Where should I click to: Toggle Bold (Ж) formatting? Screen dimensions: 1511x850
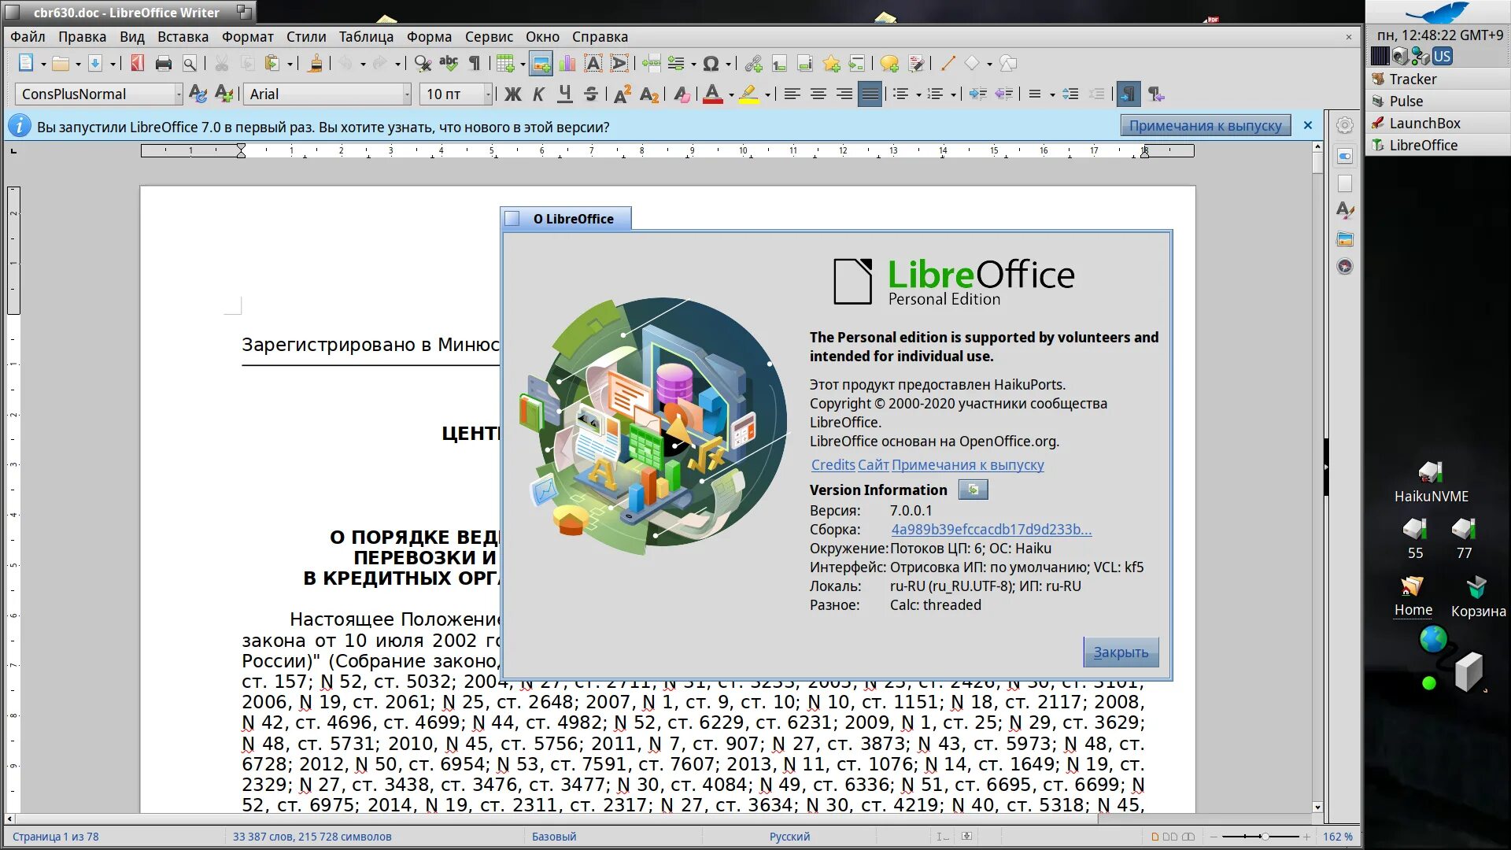pyautogui.click(x=512, y=94)
